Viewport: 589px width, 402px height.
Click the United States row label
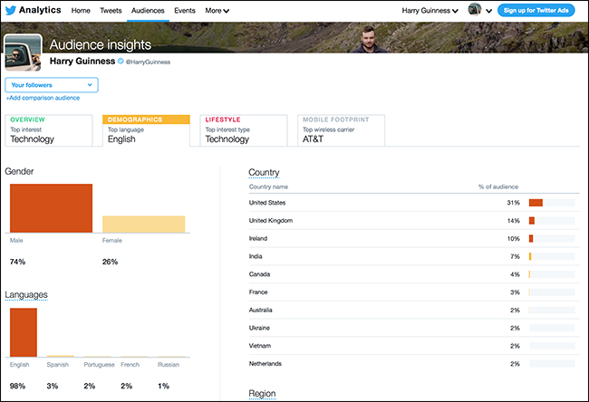267,203
